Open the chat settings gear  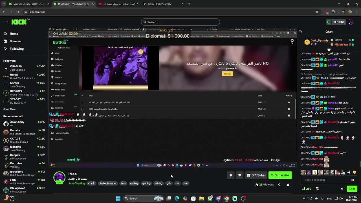click(342, 189)
